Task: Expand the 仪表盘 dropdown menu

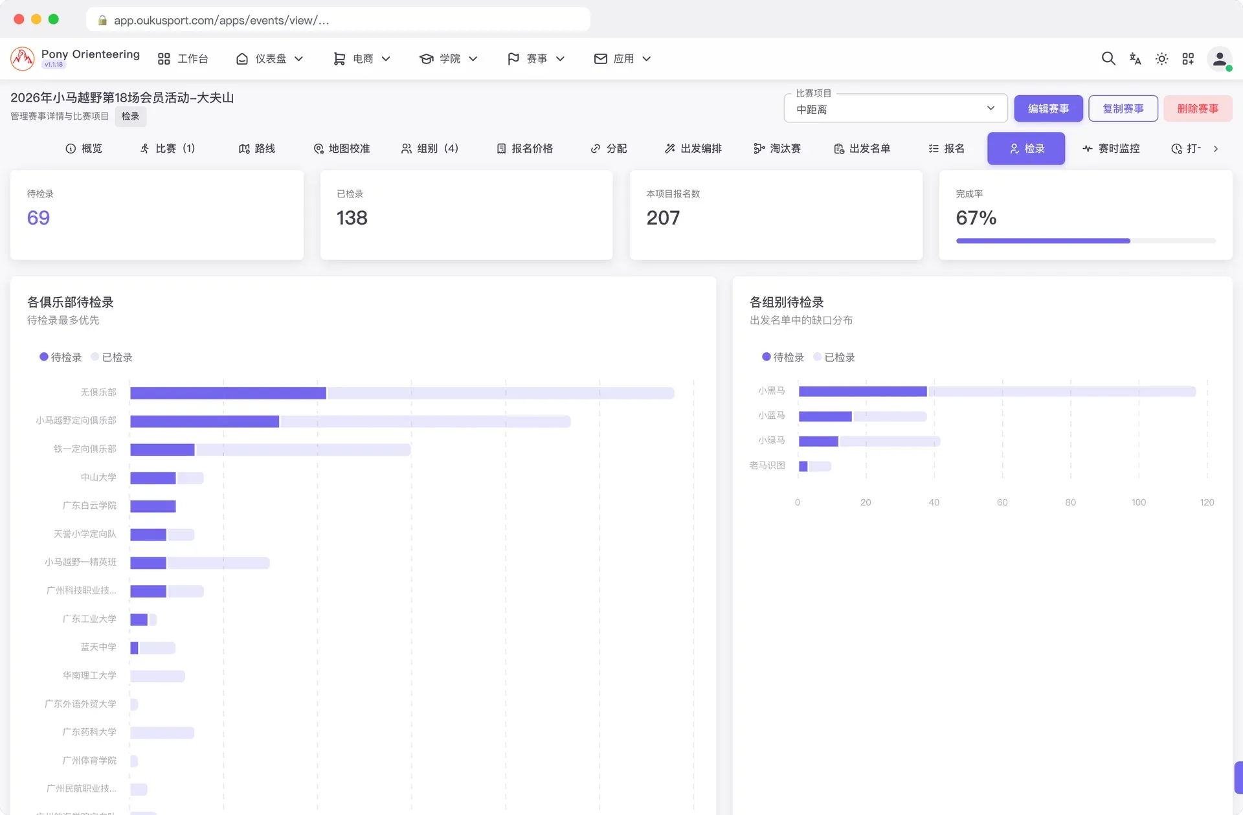Action: click(x=270, y=59)
